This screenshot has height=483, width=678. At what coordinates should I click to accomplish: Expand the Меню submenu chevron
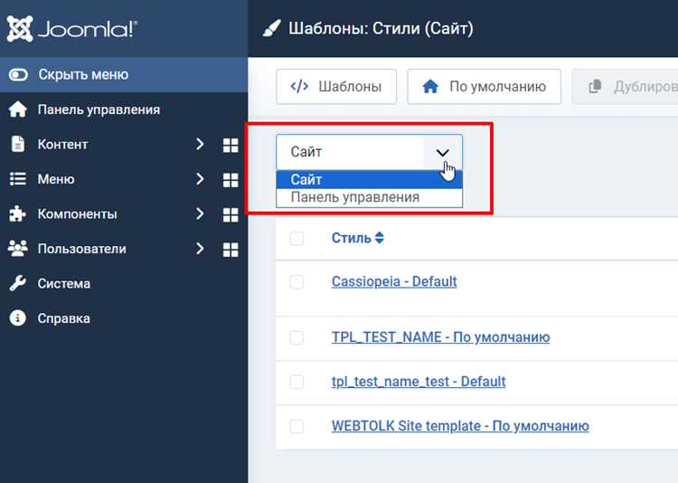pos(200,179)
